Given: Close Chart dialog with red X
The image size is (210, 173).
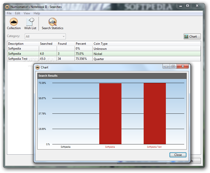Looking at the screenshot, I should pyautogui.click(x=183, y=66).
